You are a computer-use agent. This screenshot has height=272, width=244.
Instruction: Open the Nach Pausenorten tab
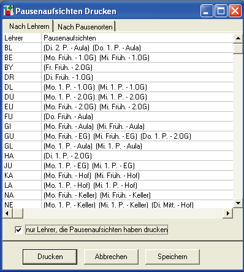click(x=85, y=26)
